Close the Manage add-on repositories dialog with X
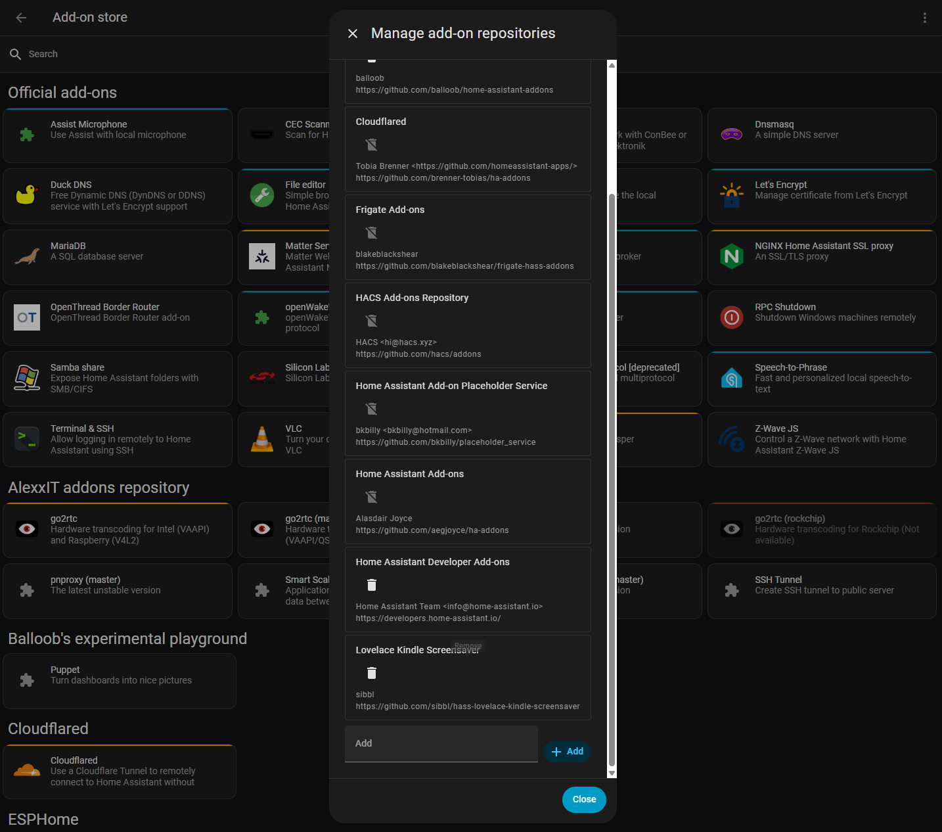Image resolution: width=942 pixels, height=832 pixels. tap(353, 34)
